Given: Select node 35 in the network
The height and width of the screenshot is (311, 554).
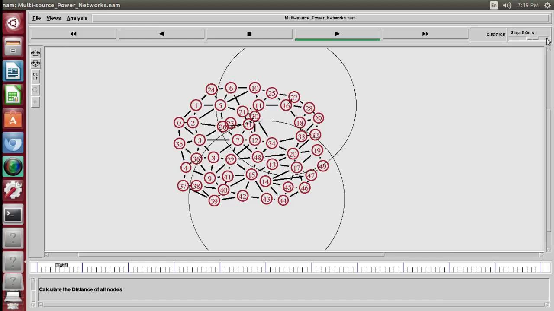Looking at the screenshot, I should coord(179,143).
